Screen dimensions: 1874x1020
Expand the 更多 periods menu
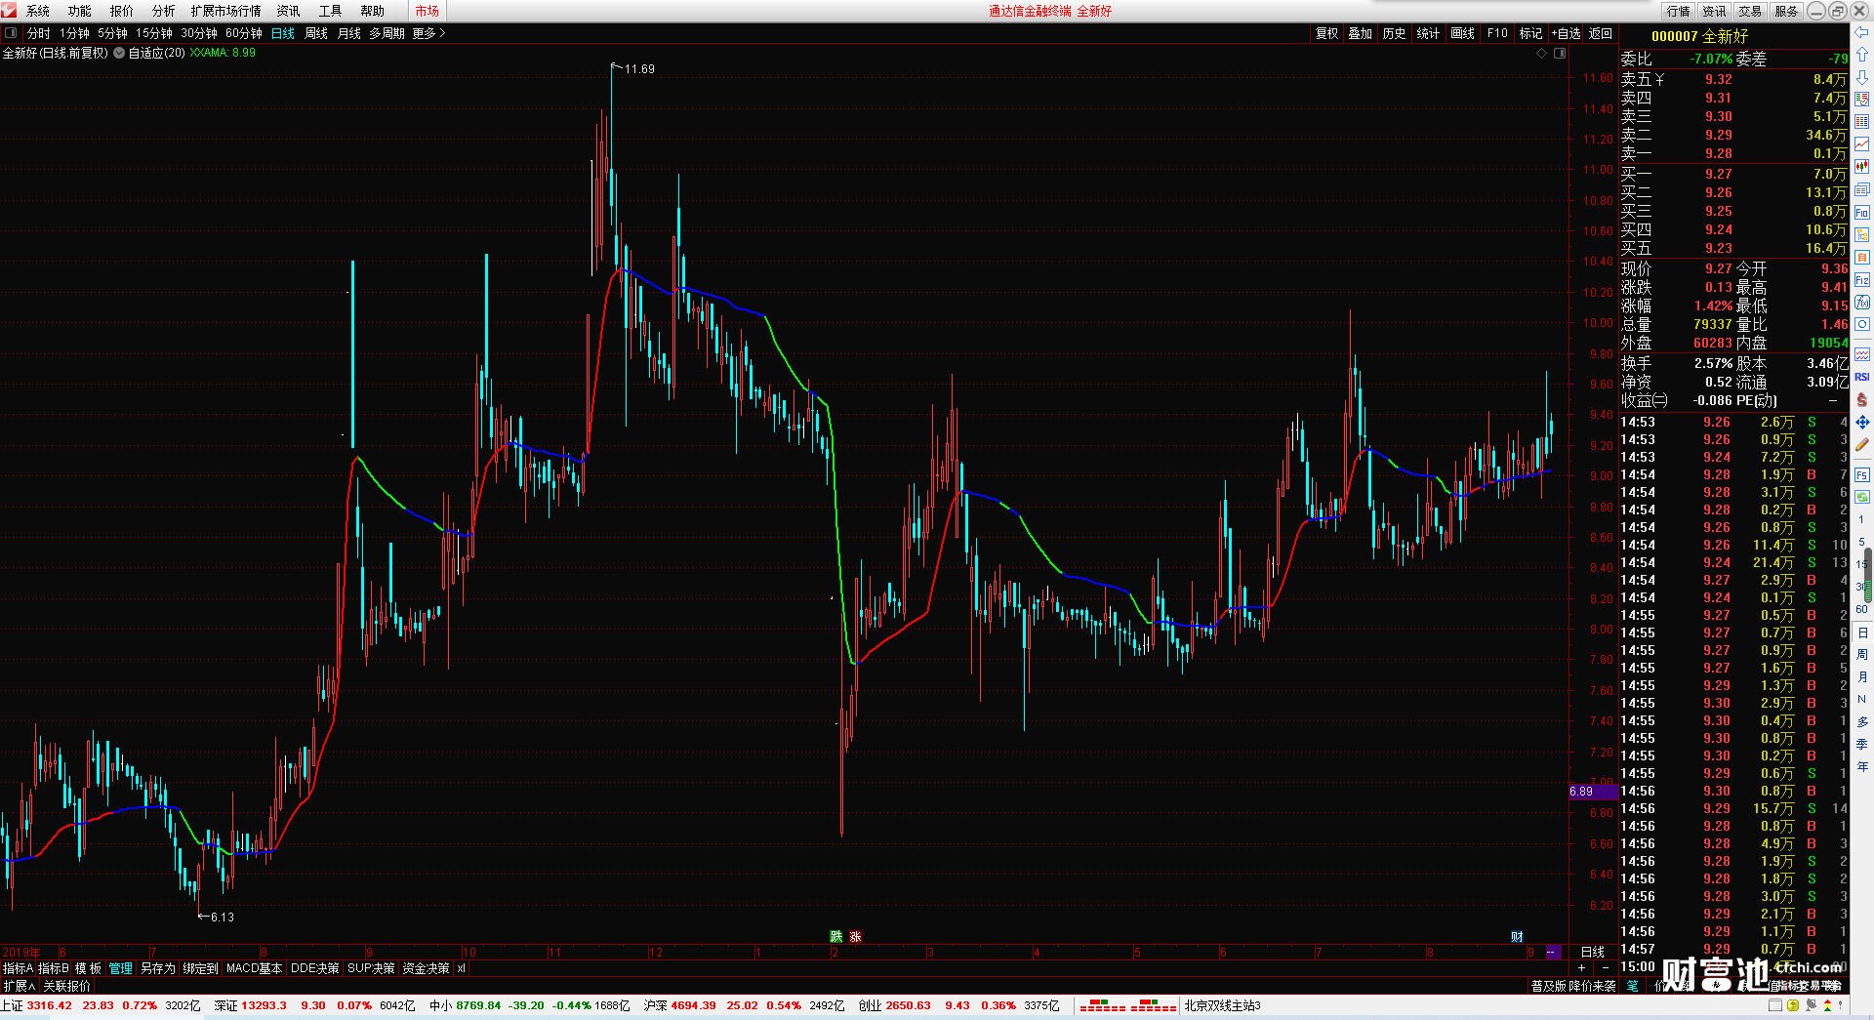pos(428,33)
